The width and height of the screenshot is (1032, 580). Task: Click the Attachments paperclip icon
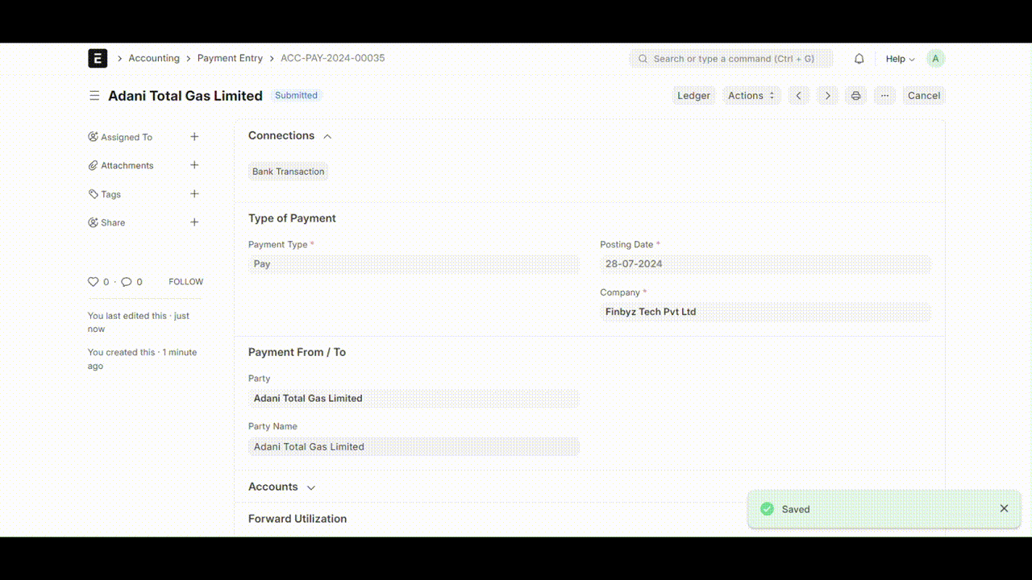94,165
